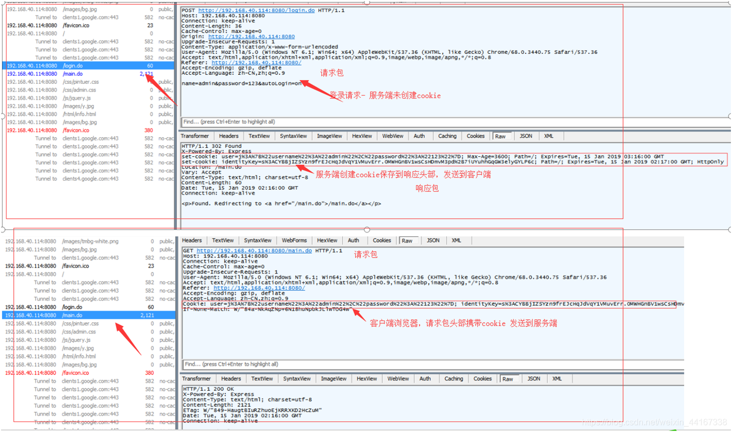Select /html/info.html session in lower session list
Image resolution: width=732 pixels, height=432 pixels.
[x=89, y=356]
